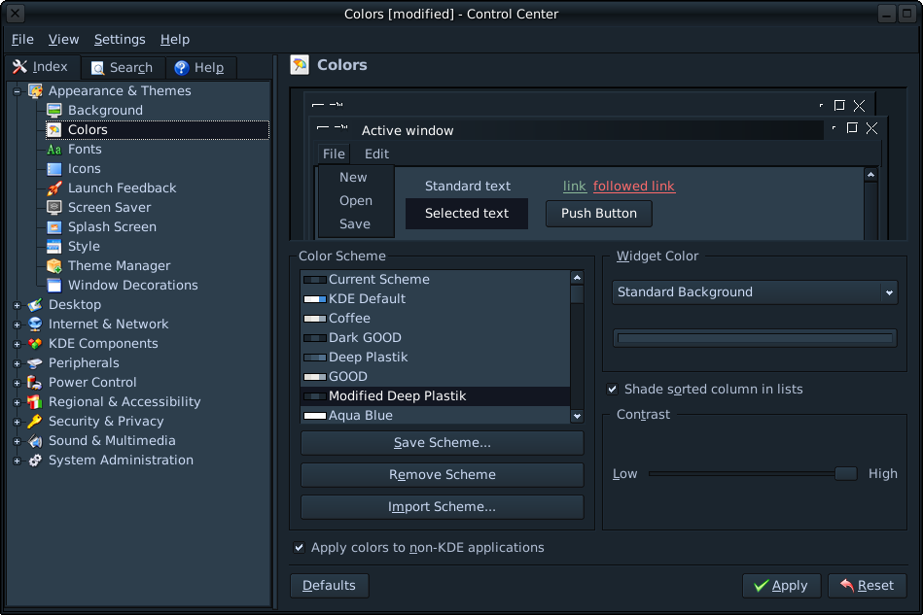This screenshot has width=923, height=615.
Task: Open the File menu
Action: 22,40
